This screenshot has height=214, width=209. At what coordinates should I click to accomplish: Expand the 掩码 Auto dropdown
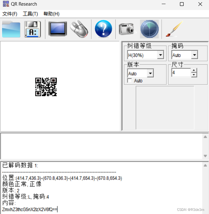point(195,55)
